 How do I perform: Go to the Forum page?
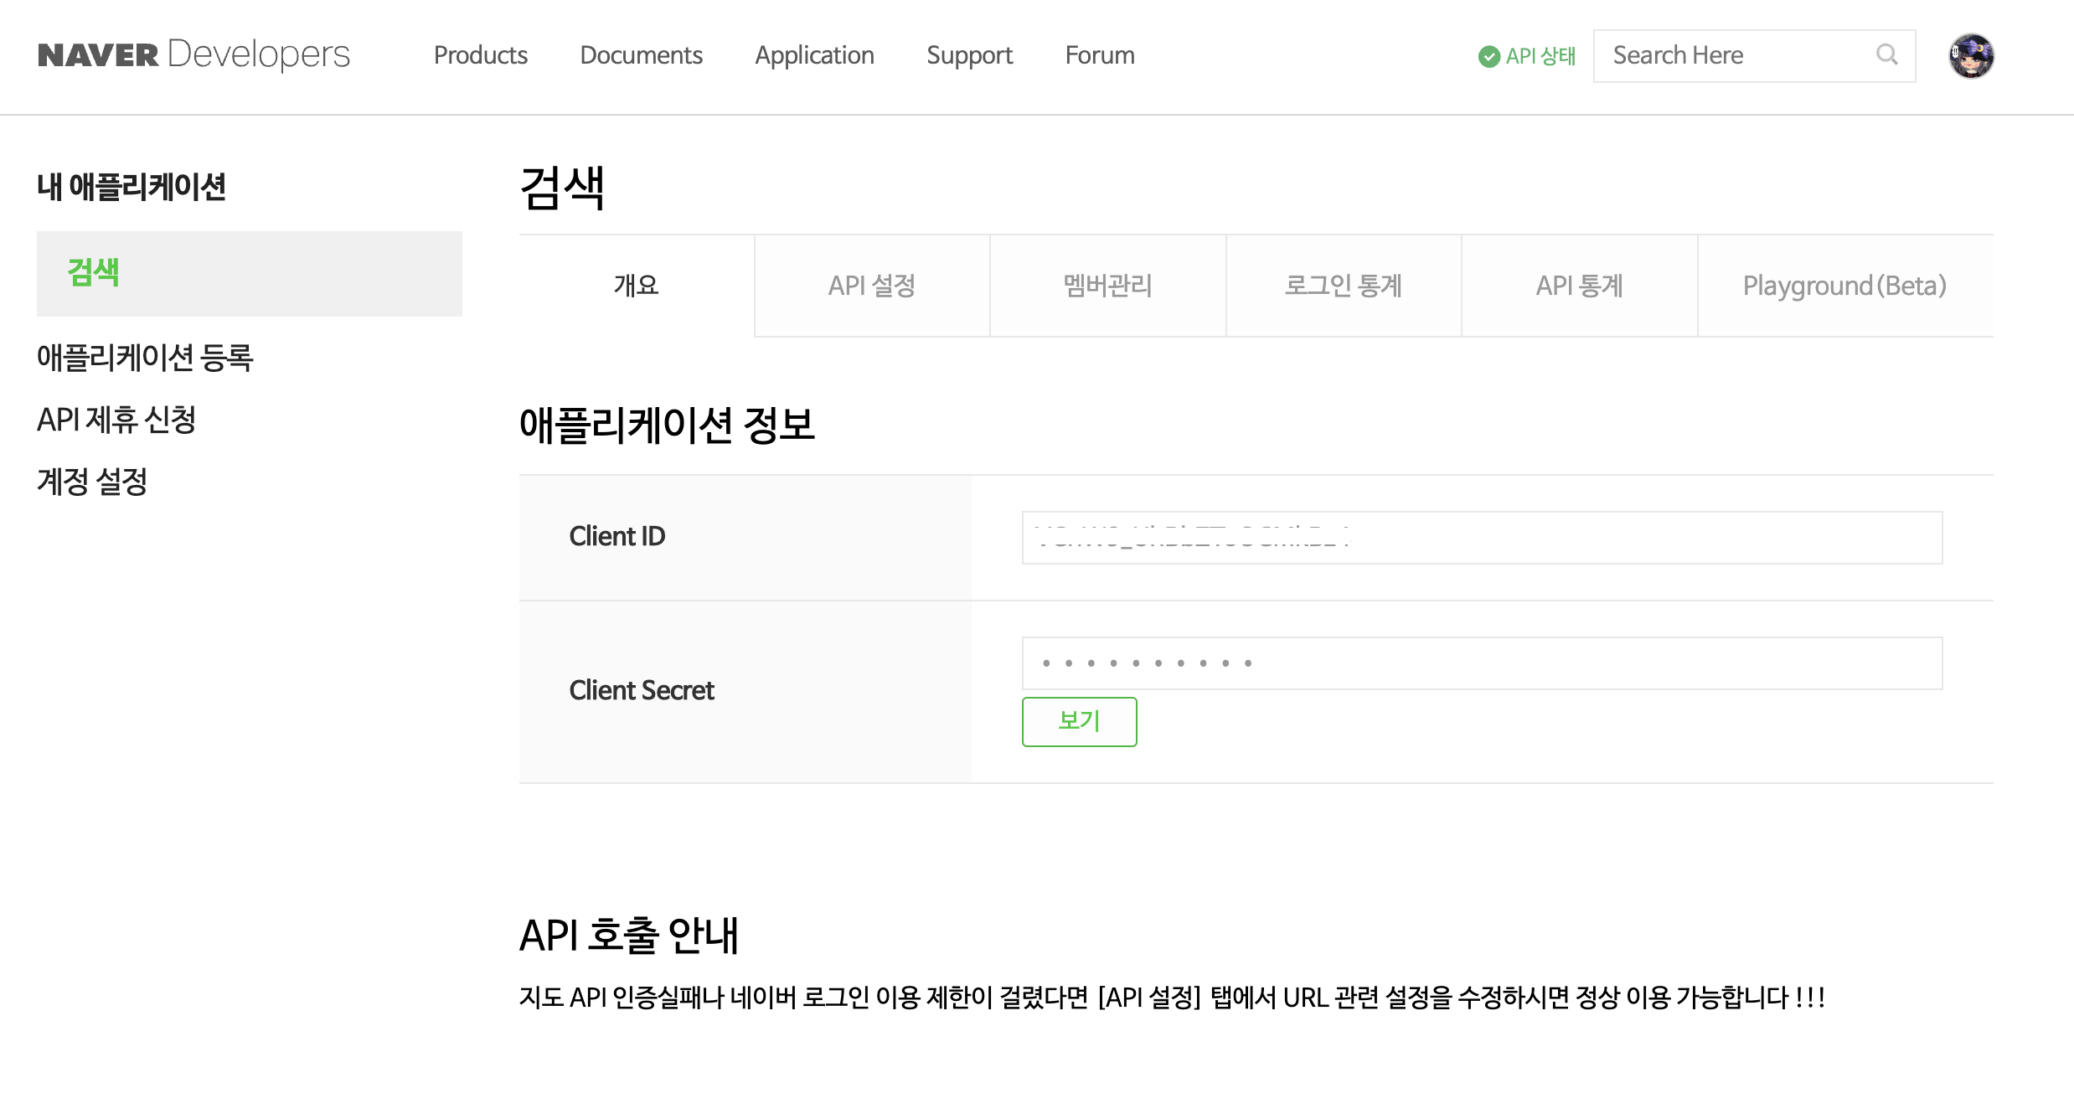[x=1100, y=55]
